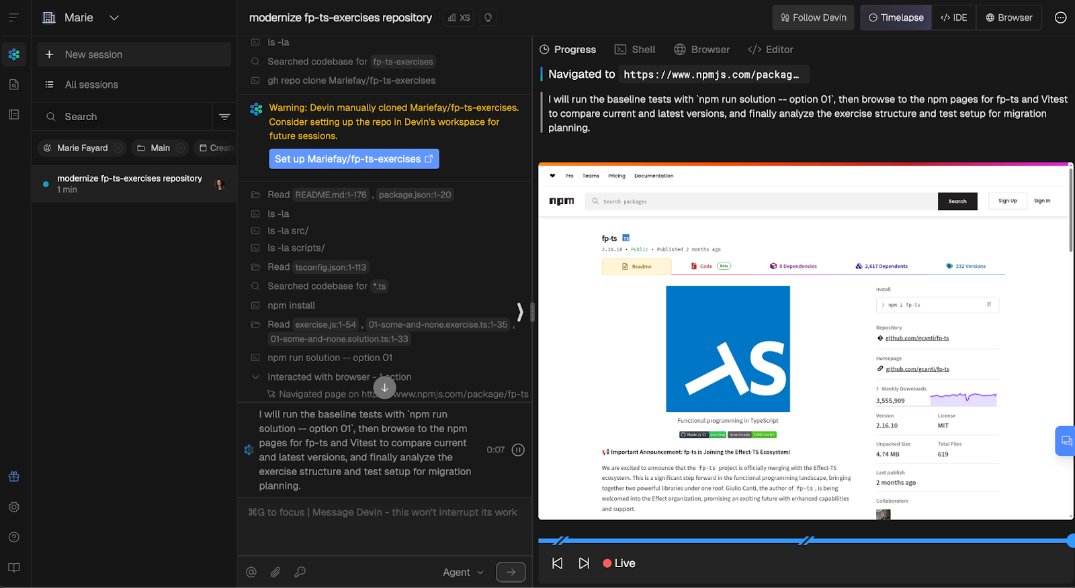
Task: Open the 232 Versions tab
Action: coord(966,266)
